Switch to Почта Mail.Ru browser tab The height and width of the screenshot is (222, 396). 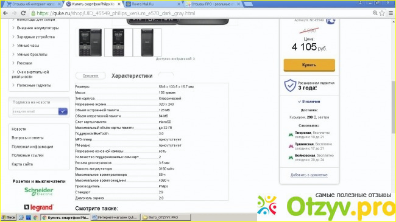pos(152,4)
